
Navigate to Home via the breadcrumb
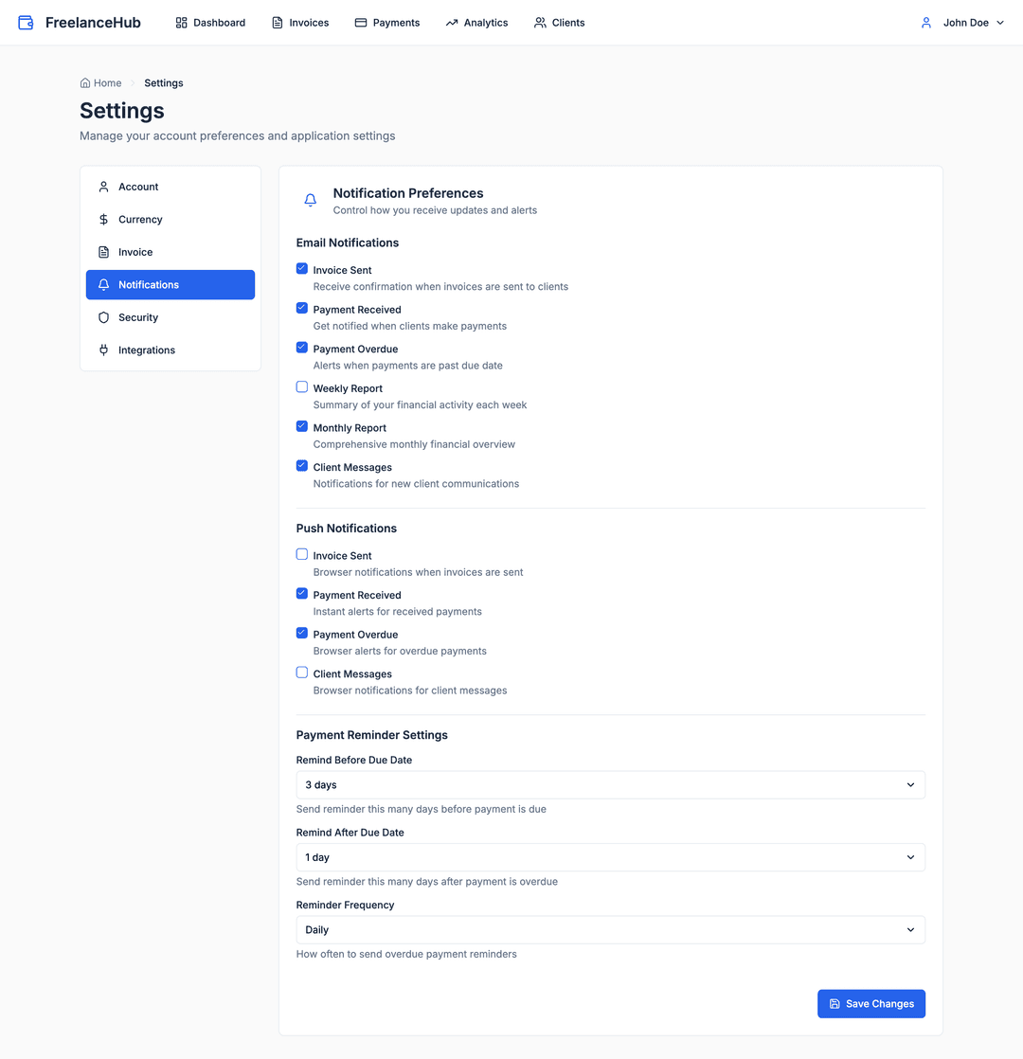(x=100, y=82)
